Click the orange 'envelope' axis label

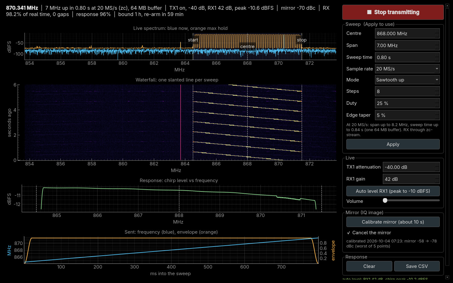click(x=333, y=250)
